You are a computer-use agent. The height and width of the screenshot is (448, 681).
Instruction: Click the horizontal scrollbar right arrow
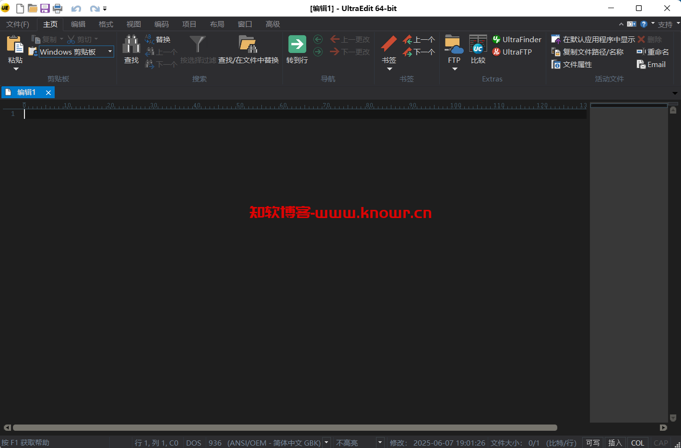click(663, 427)
